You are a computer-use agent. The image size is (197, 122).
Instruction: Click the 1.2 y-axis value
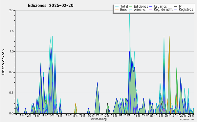tap(11, 51)
